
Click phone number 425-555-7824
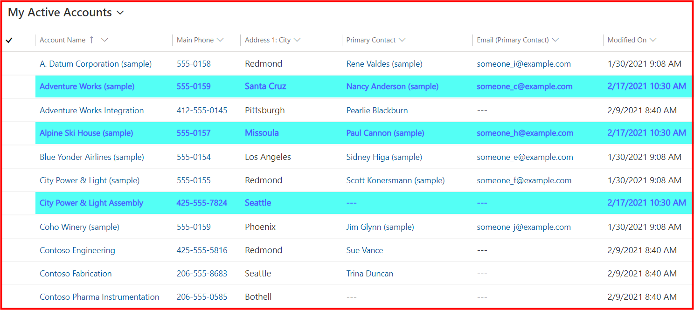click(202, 203)
